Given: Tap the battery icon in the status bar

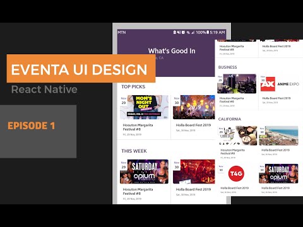Looking at the screenshot, I should 208,32.
